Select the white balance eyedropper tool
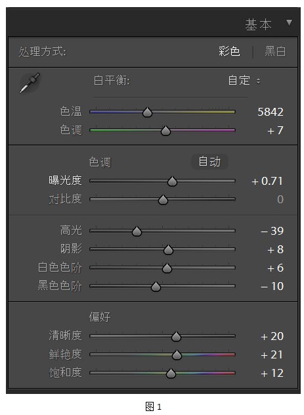 30,82
